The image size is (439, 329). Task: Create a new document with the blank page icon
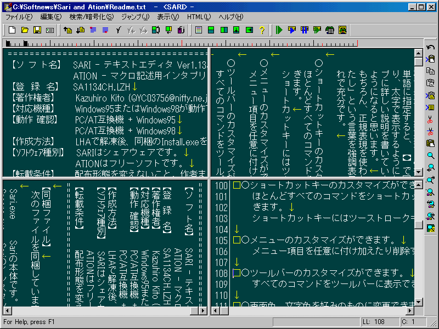12,30
